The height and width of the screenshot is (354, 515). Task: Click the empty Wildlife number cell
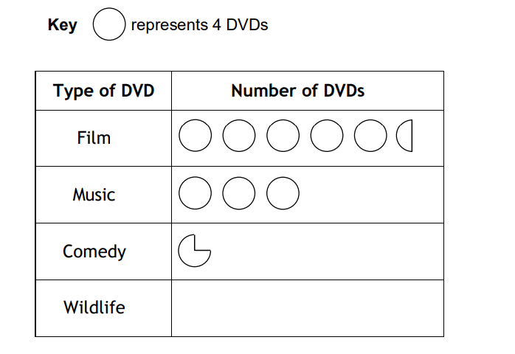[308, 308]
